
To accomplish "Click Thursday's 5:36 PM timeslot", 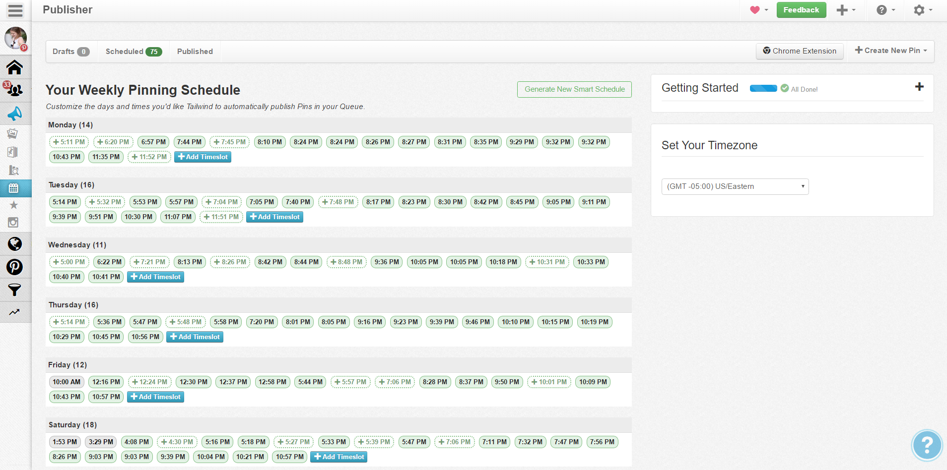I will (x=109, y=322).
